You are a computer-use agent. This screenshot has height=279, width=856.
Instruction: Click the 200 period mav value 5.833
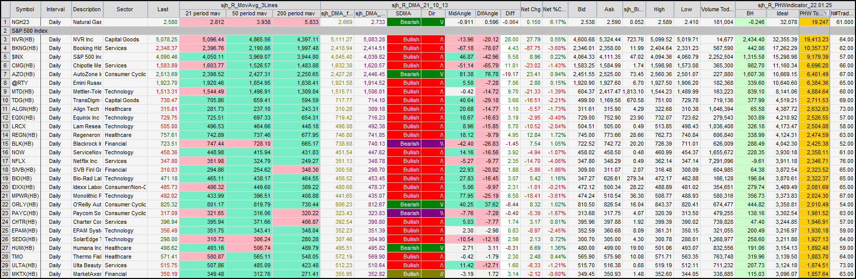297,22
